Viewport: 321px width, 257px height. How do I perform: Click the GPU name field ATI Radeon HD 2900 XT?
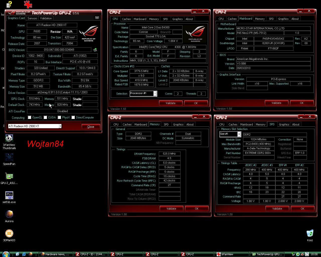tap(52, 25)
